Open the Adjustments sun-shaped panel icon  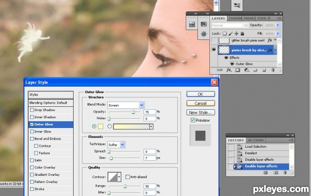click(204, 34)
